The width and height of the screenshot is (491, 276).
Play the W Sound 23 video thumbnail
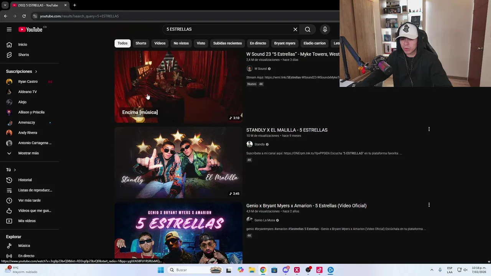178,87
